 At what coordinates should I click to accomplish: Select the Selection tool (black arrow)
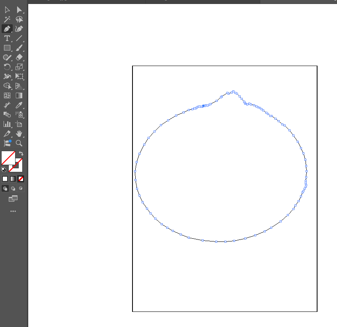(x=7, y=10)
